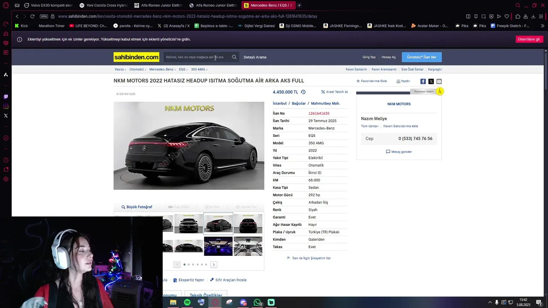Click Giriş Yap in the header
Image resolution: width=548 pixels, height=308 pixels.
click(369, 57)
